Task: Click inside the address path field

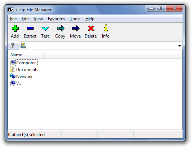Action: pos(101,45)
